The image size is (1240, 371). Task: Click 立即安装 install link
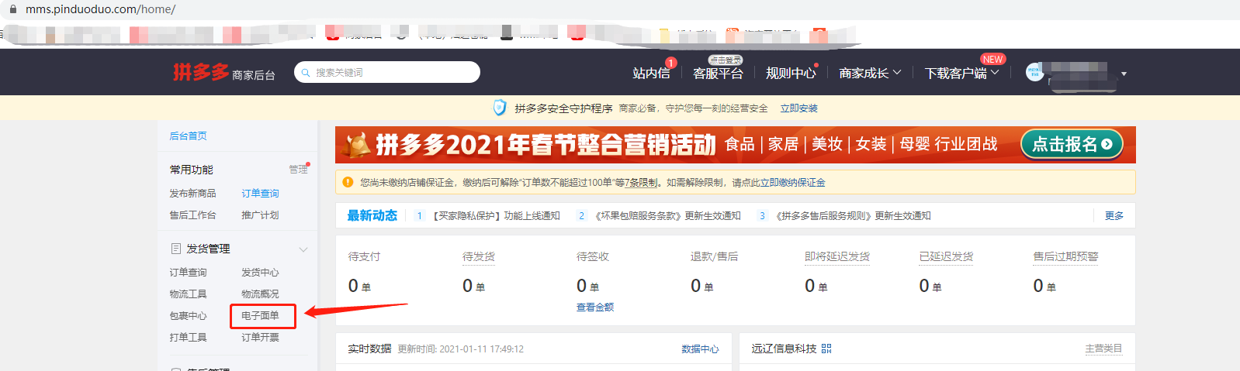click(798, 108)
